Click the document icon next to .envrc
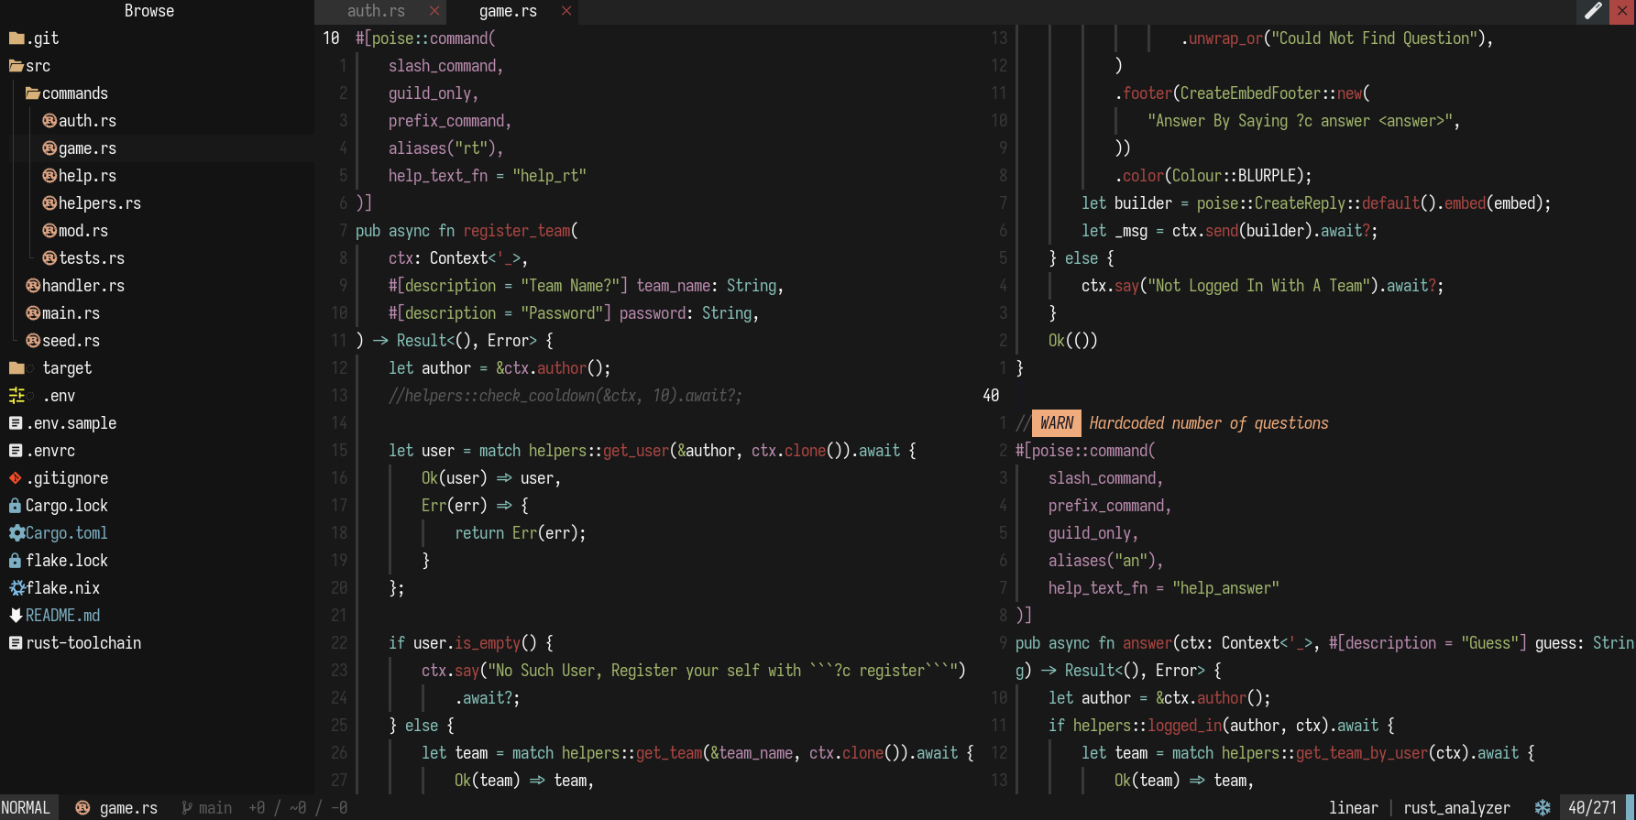The width and height of the screenshot is (1636, 820). point(16,451)
